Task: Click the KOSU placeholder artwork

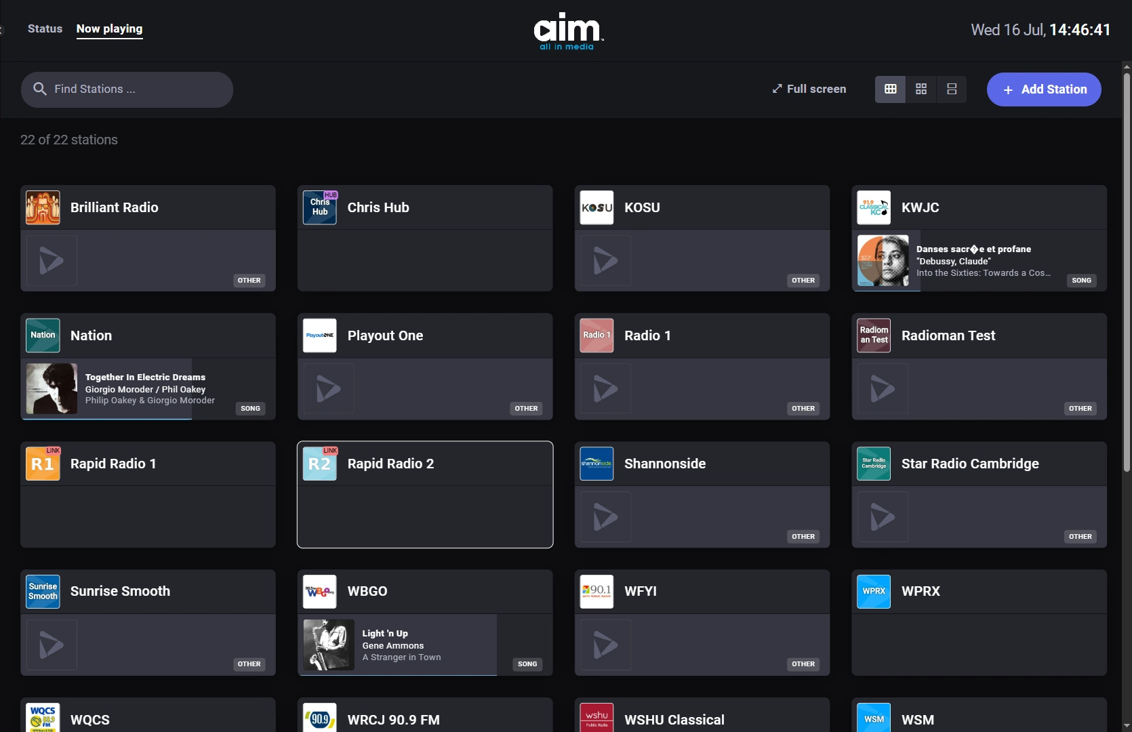Action: pos(606,260)
